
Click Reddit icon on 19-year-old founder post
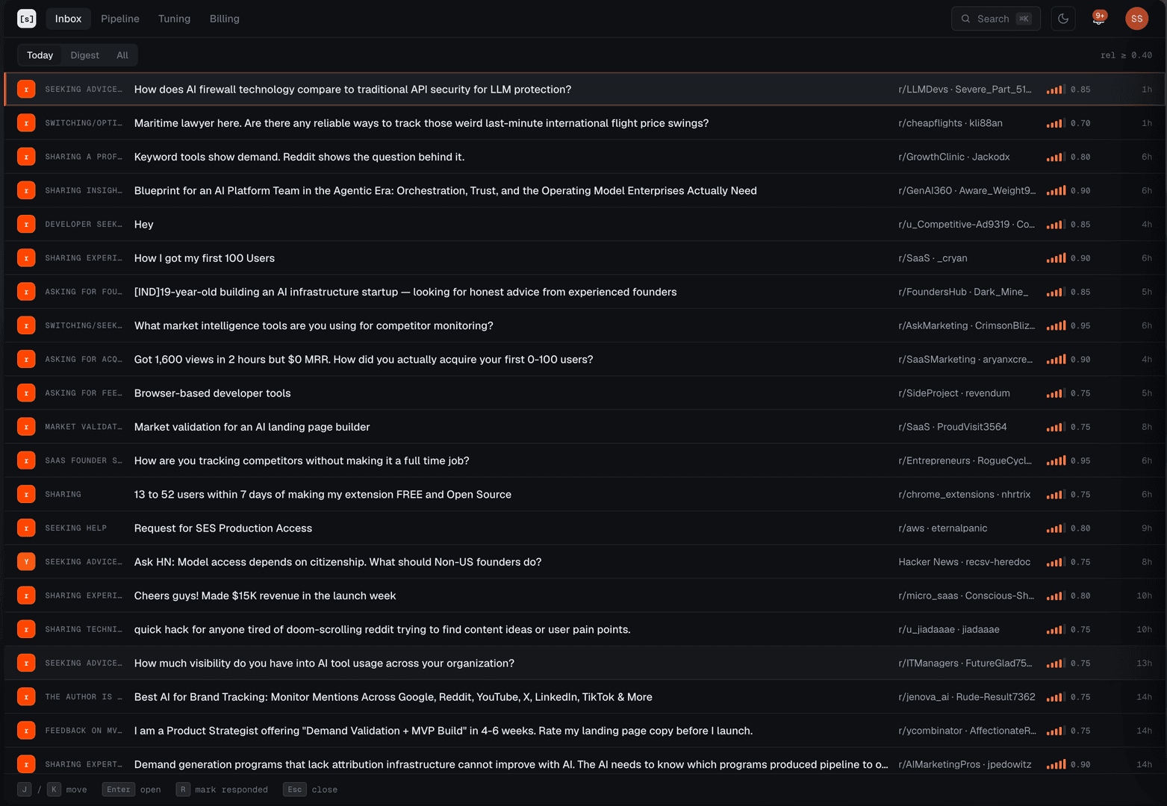(x=26, y=292)
